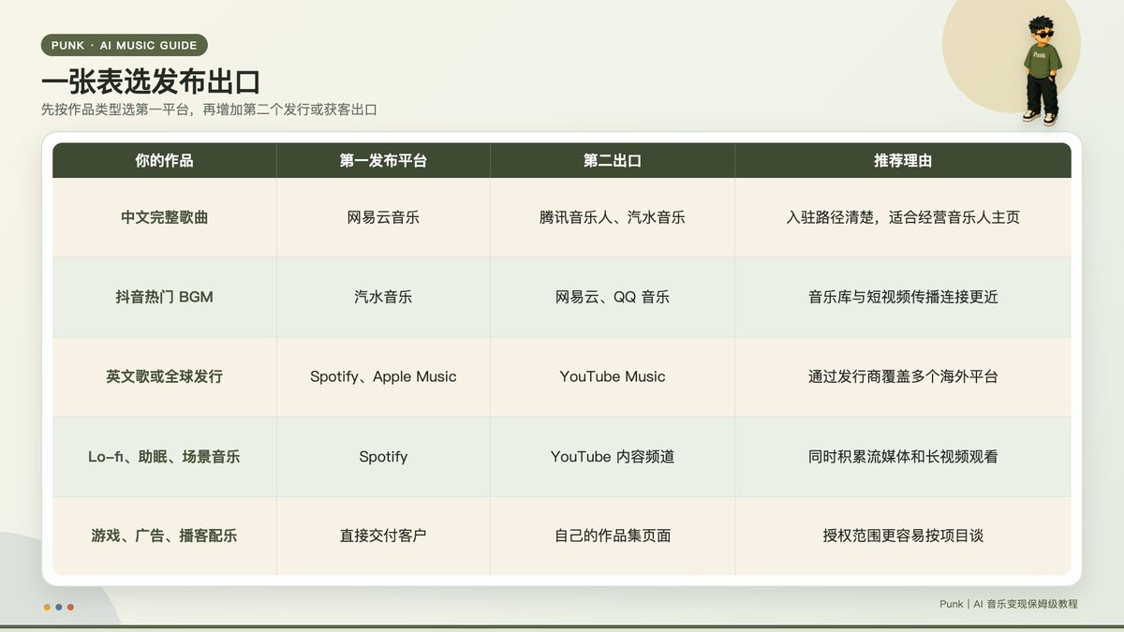The height and width of the screenshot is (632, 1124).
Task: Click the 授权范围更容易按项目谈 cell
Action: tap(903, 536)
